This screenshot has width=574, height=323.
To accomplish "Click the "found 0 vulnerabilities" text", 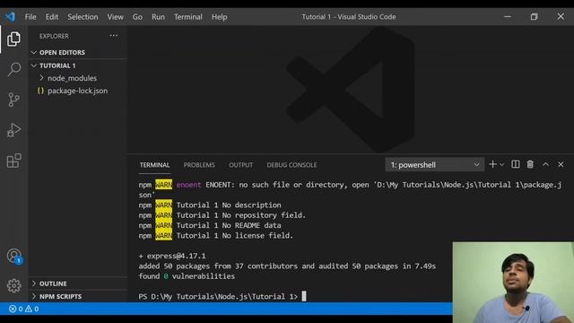I will pos(187,276).
